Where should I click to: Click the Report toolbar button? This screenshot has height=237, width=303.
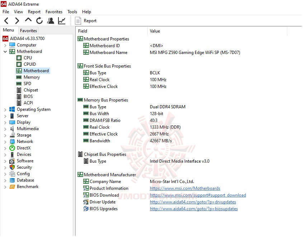86,21
